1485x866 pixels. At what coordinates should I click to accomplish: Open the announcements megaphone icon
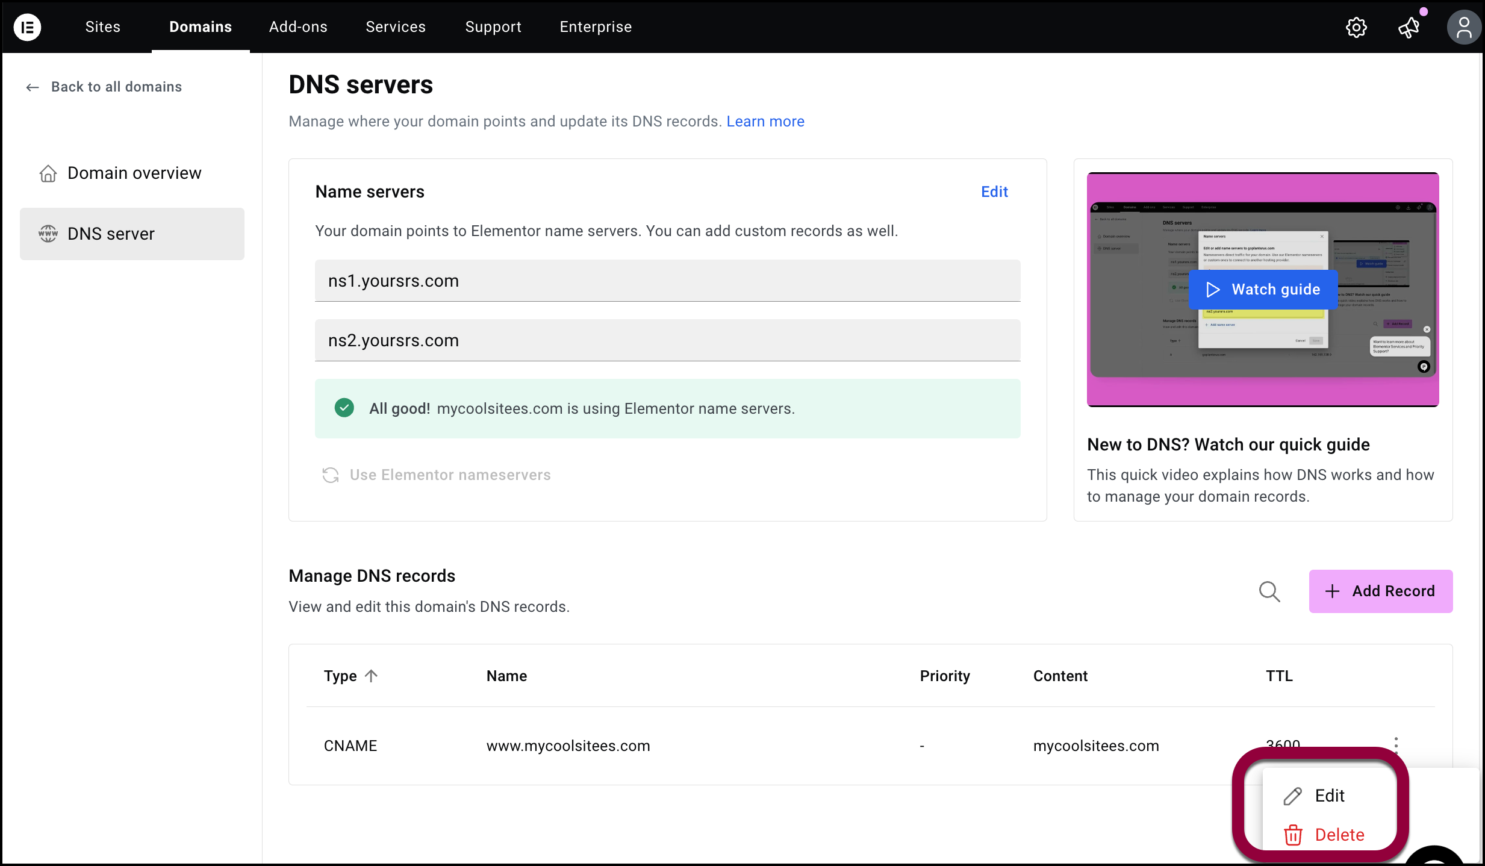[1409, 27]
